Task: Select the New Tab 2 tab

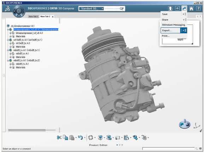Action: click(x=45, y=16)
